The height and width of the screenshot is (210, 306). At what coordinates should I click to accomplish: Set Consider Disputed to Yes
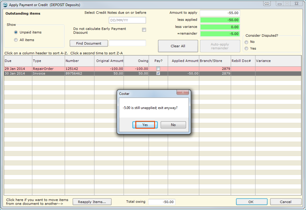click(246, 48)
